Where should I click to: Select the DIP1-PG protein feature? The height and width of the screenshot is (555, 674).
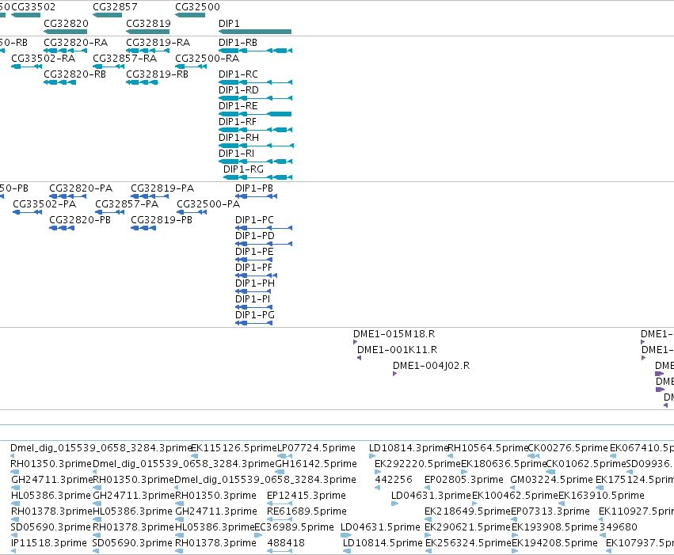[254, 323]
